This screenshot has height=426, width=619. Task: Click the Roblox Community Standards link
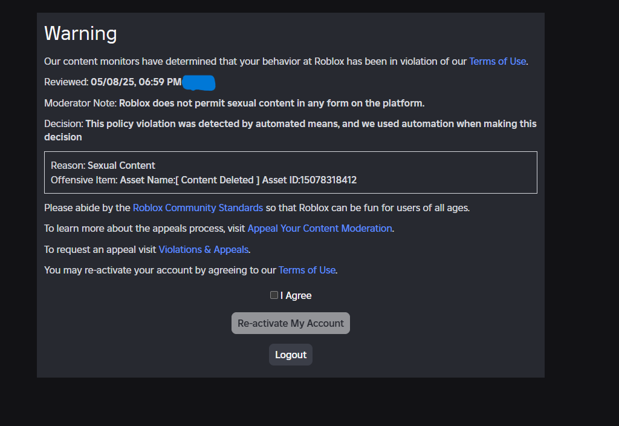[198, 208]
